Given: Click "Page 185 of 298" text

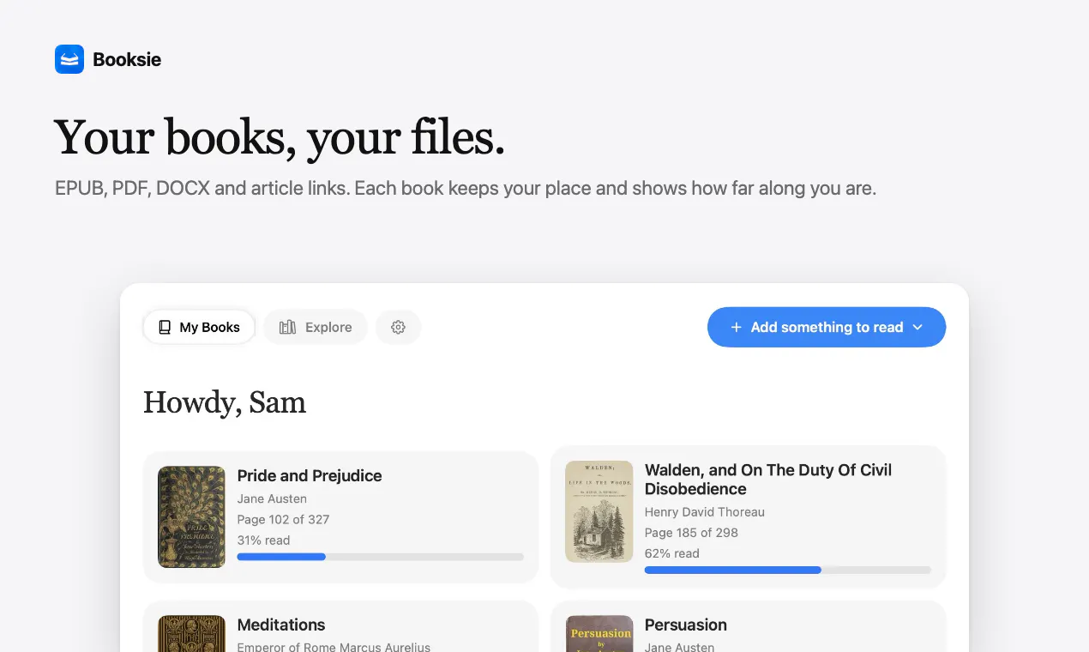Looking at the screenshot, I should [x=691, y=532].
